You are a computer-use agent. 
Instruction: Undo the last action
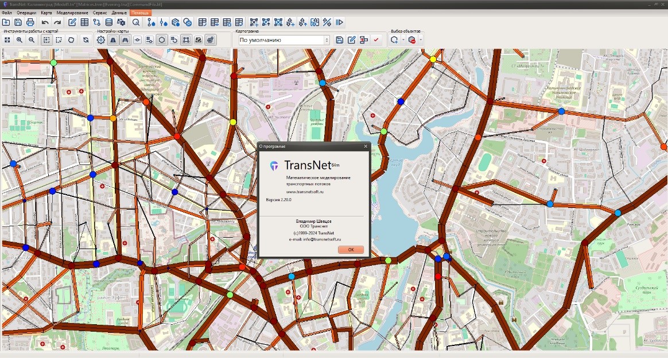click(x=45, y=22)
